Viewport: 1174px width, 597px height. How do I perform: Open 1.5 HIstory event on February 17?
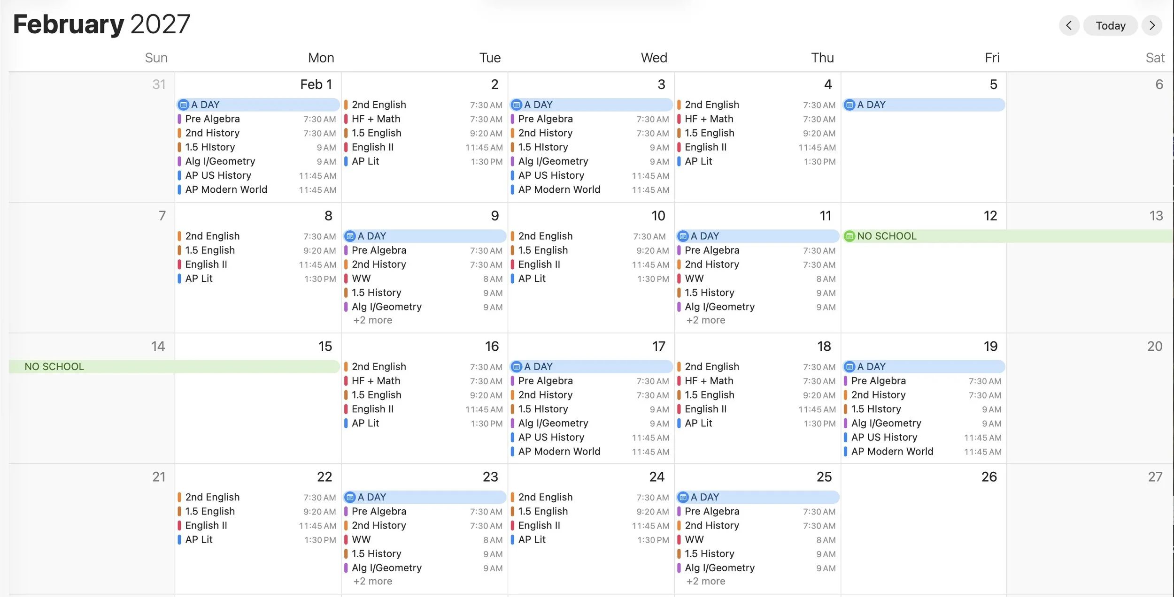(x=591, y=409)
